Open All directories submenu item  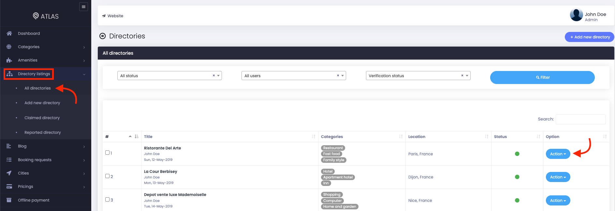(37, 88)
